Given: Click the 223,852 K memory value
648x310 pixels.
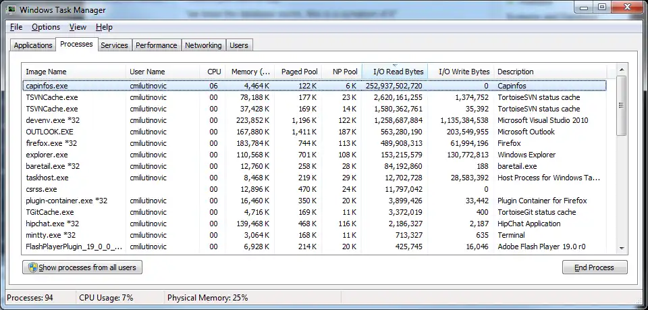Looking at the screenshot, I should click(x=252, y=120).
